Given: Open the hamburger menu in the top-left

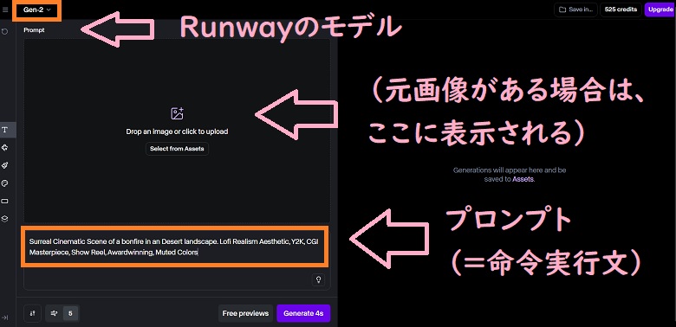Looking at the screenshot, I should (5, 10).
